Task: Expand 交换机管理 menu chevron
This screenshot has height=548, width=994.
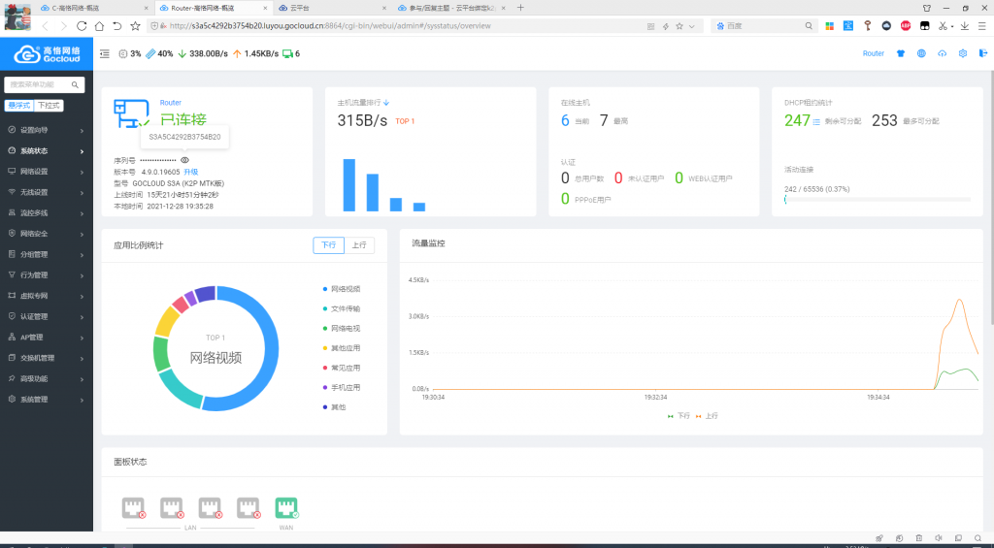Action: pos(82,358)
